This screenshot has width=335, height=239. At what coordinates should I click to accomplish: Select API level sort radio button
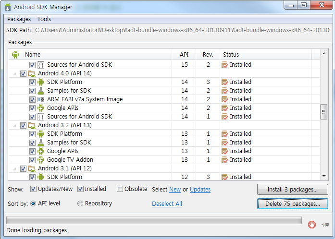(x=33, y=203)
